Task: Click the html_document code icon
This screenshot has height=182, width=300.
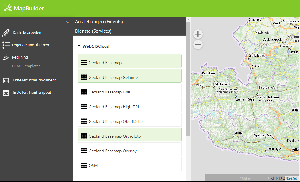Action: [x=6, y=81]
